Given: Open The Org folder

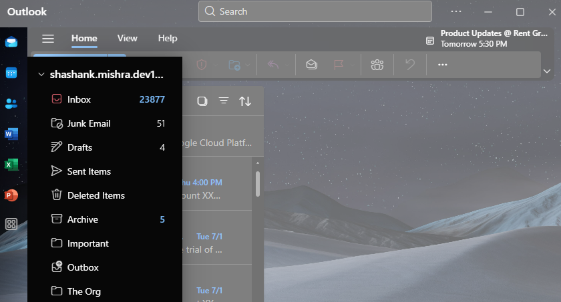Looking at the screenshot, I should (x=106, y=291).
